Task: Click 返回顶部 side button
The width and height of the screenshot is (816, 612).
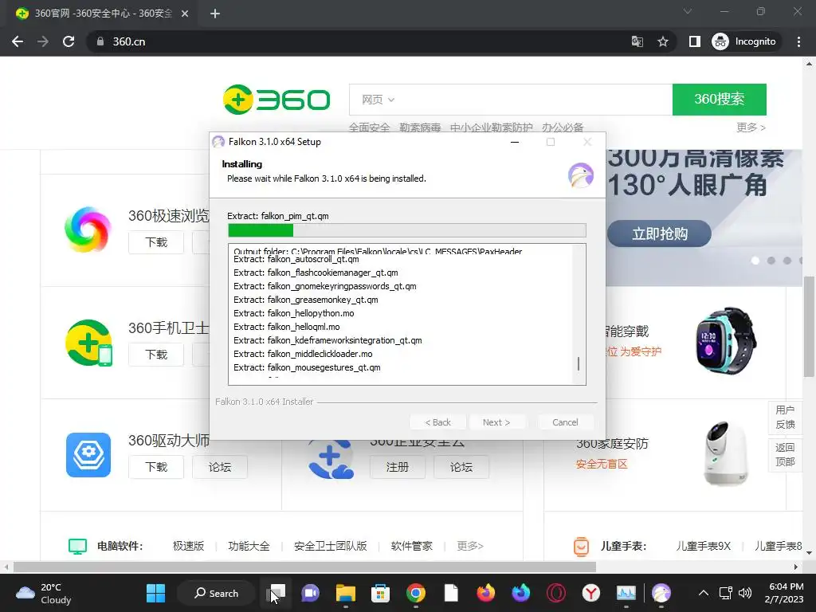Action: [x=785, y=454]
